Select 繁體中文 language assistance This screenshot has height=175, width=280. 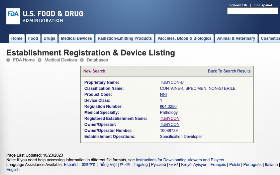pos(89,165)
